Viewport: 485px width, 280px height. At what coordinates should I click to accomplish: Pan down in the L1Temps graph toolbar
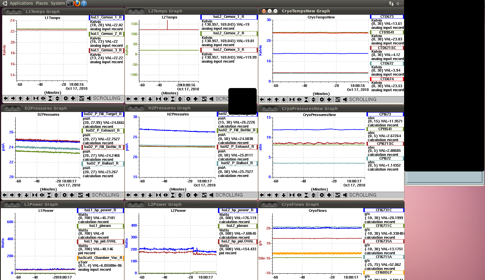pos(27,98)
